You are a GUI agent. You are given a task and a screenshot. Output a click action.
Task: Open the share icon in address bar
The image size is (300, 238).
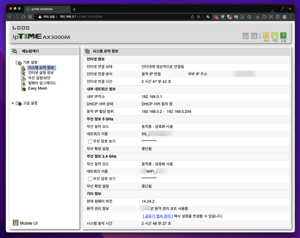(193, 17)
